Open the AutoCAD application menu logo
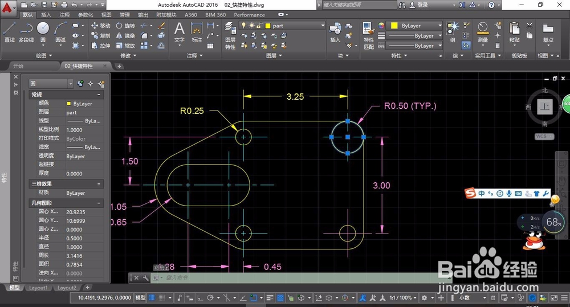 [x=7, y=7]
